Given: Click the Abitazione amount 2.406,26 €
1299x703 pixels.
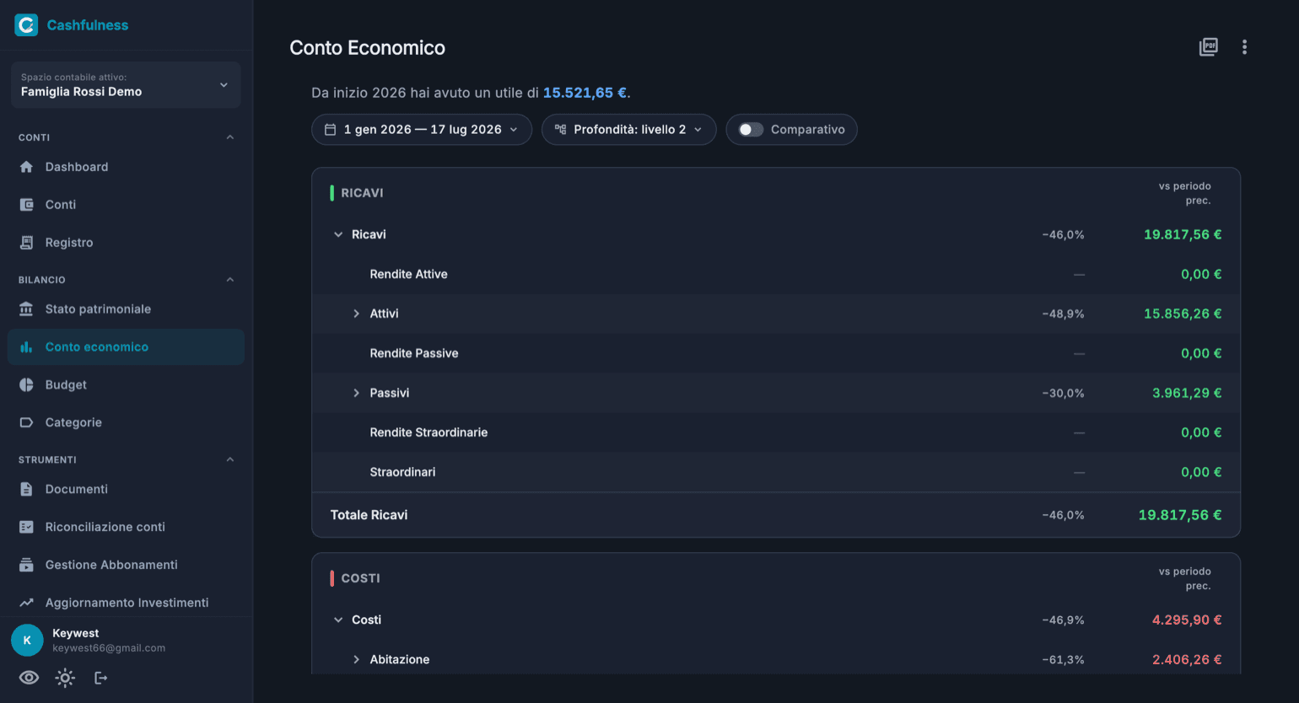Looking at the screenshot, I should point(1187,660).
